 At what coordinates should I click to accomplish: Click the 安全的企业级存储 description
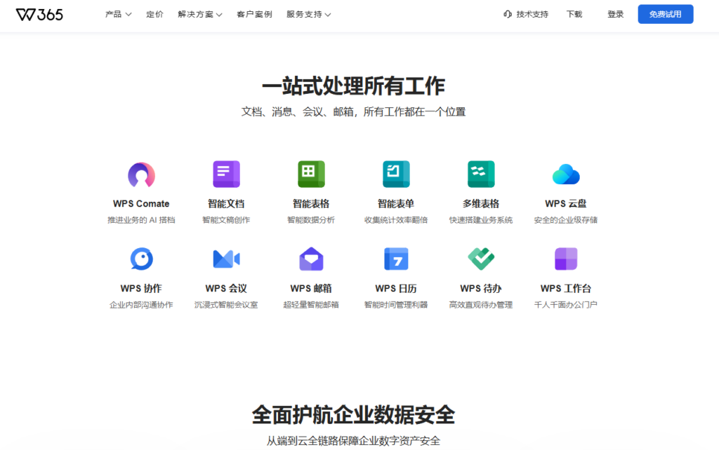[x=566, y=220]
